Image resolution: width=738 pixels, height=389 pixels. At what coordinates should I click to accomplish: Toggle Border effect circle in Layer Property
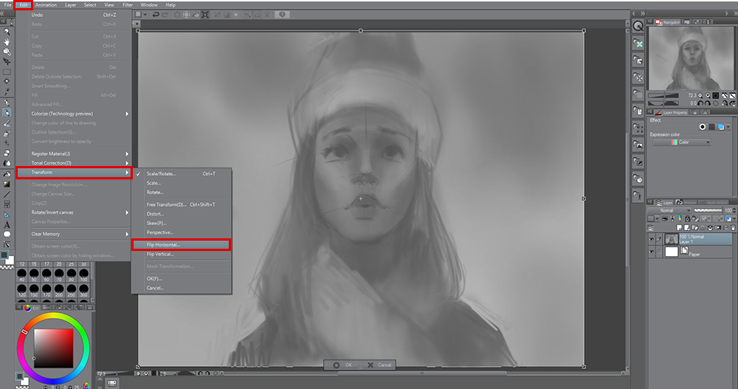(x=703, y=127)
